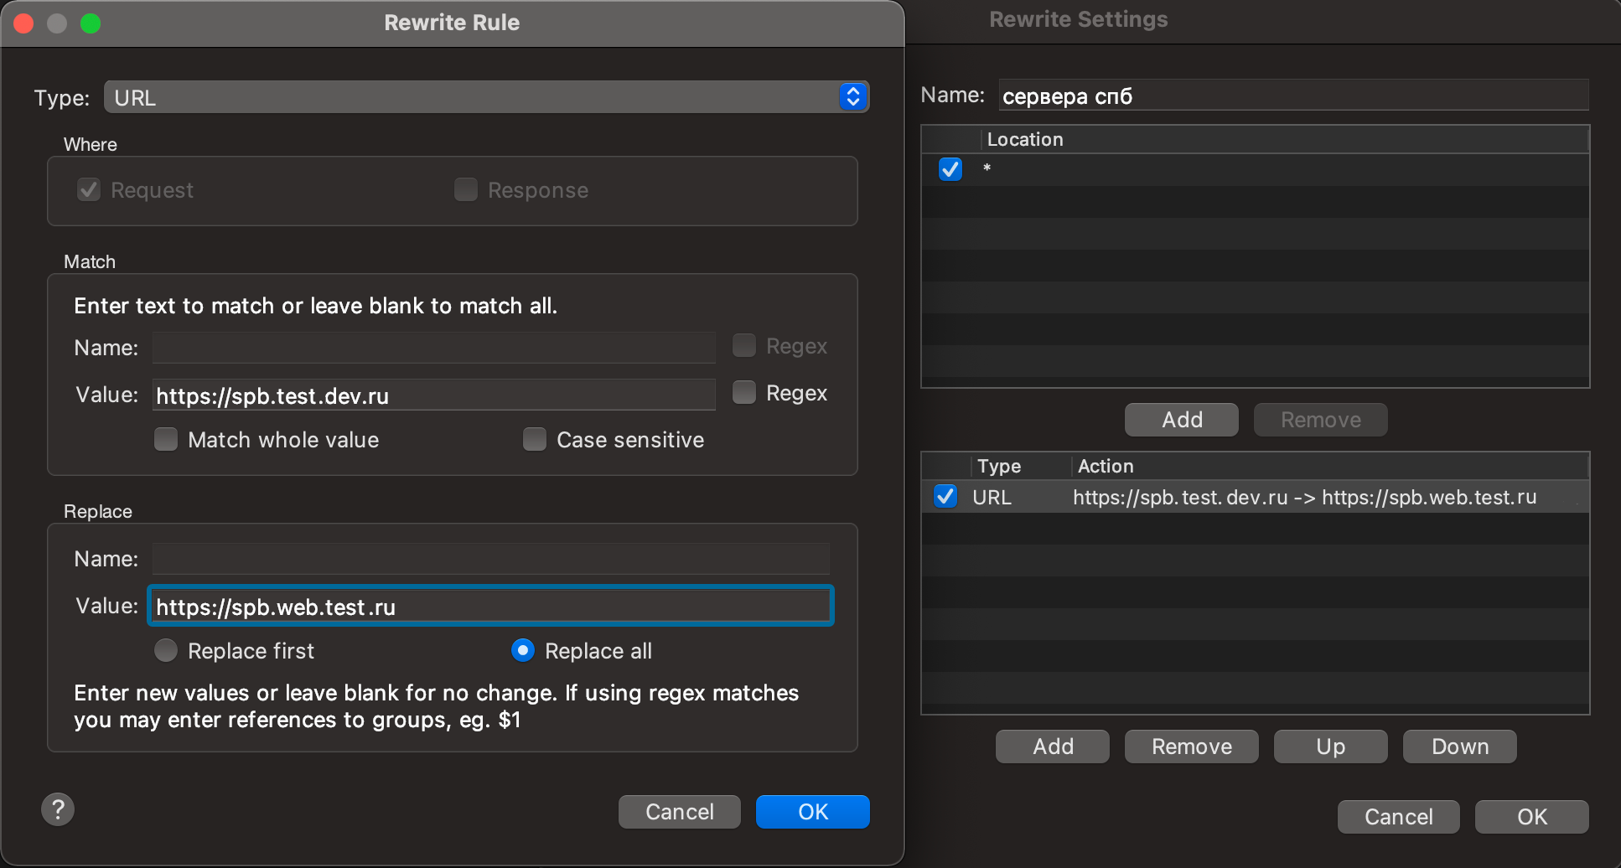Screen dimensions: 1621x868
Task: Enable Case sensitive checkbox
Action: click(535, 439)
